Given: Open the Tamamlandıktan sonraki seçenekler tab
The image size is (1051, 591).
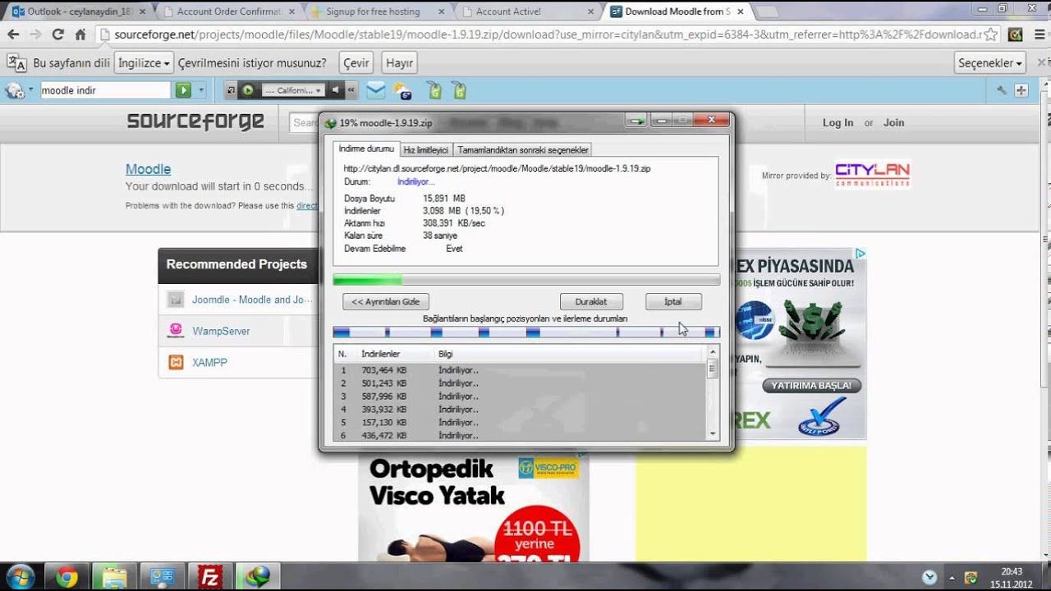Looking at the screenshot, I should [x=522, y=149].
